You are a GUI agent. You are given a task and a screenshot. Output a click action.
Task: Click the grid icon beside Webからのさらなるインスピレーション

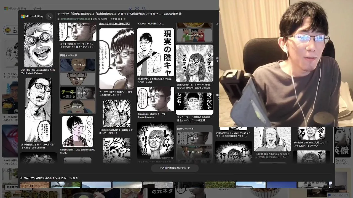(x=21, y=178)
